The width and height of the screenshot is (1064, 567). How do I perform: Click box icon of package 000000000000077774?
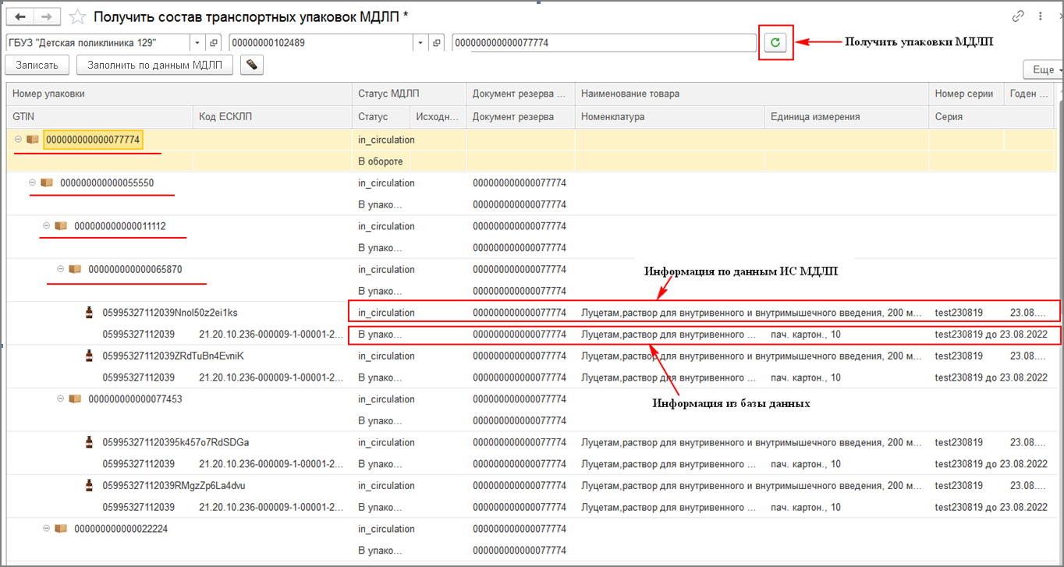[33, 140]
